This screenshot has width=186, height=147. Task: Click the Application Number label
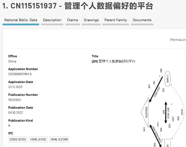(23, 69)
